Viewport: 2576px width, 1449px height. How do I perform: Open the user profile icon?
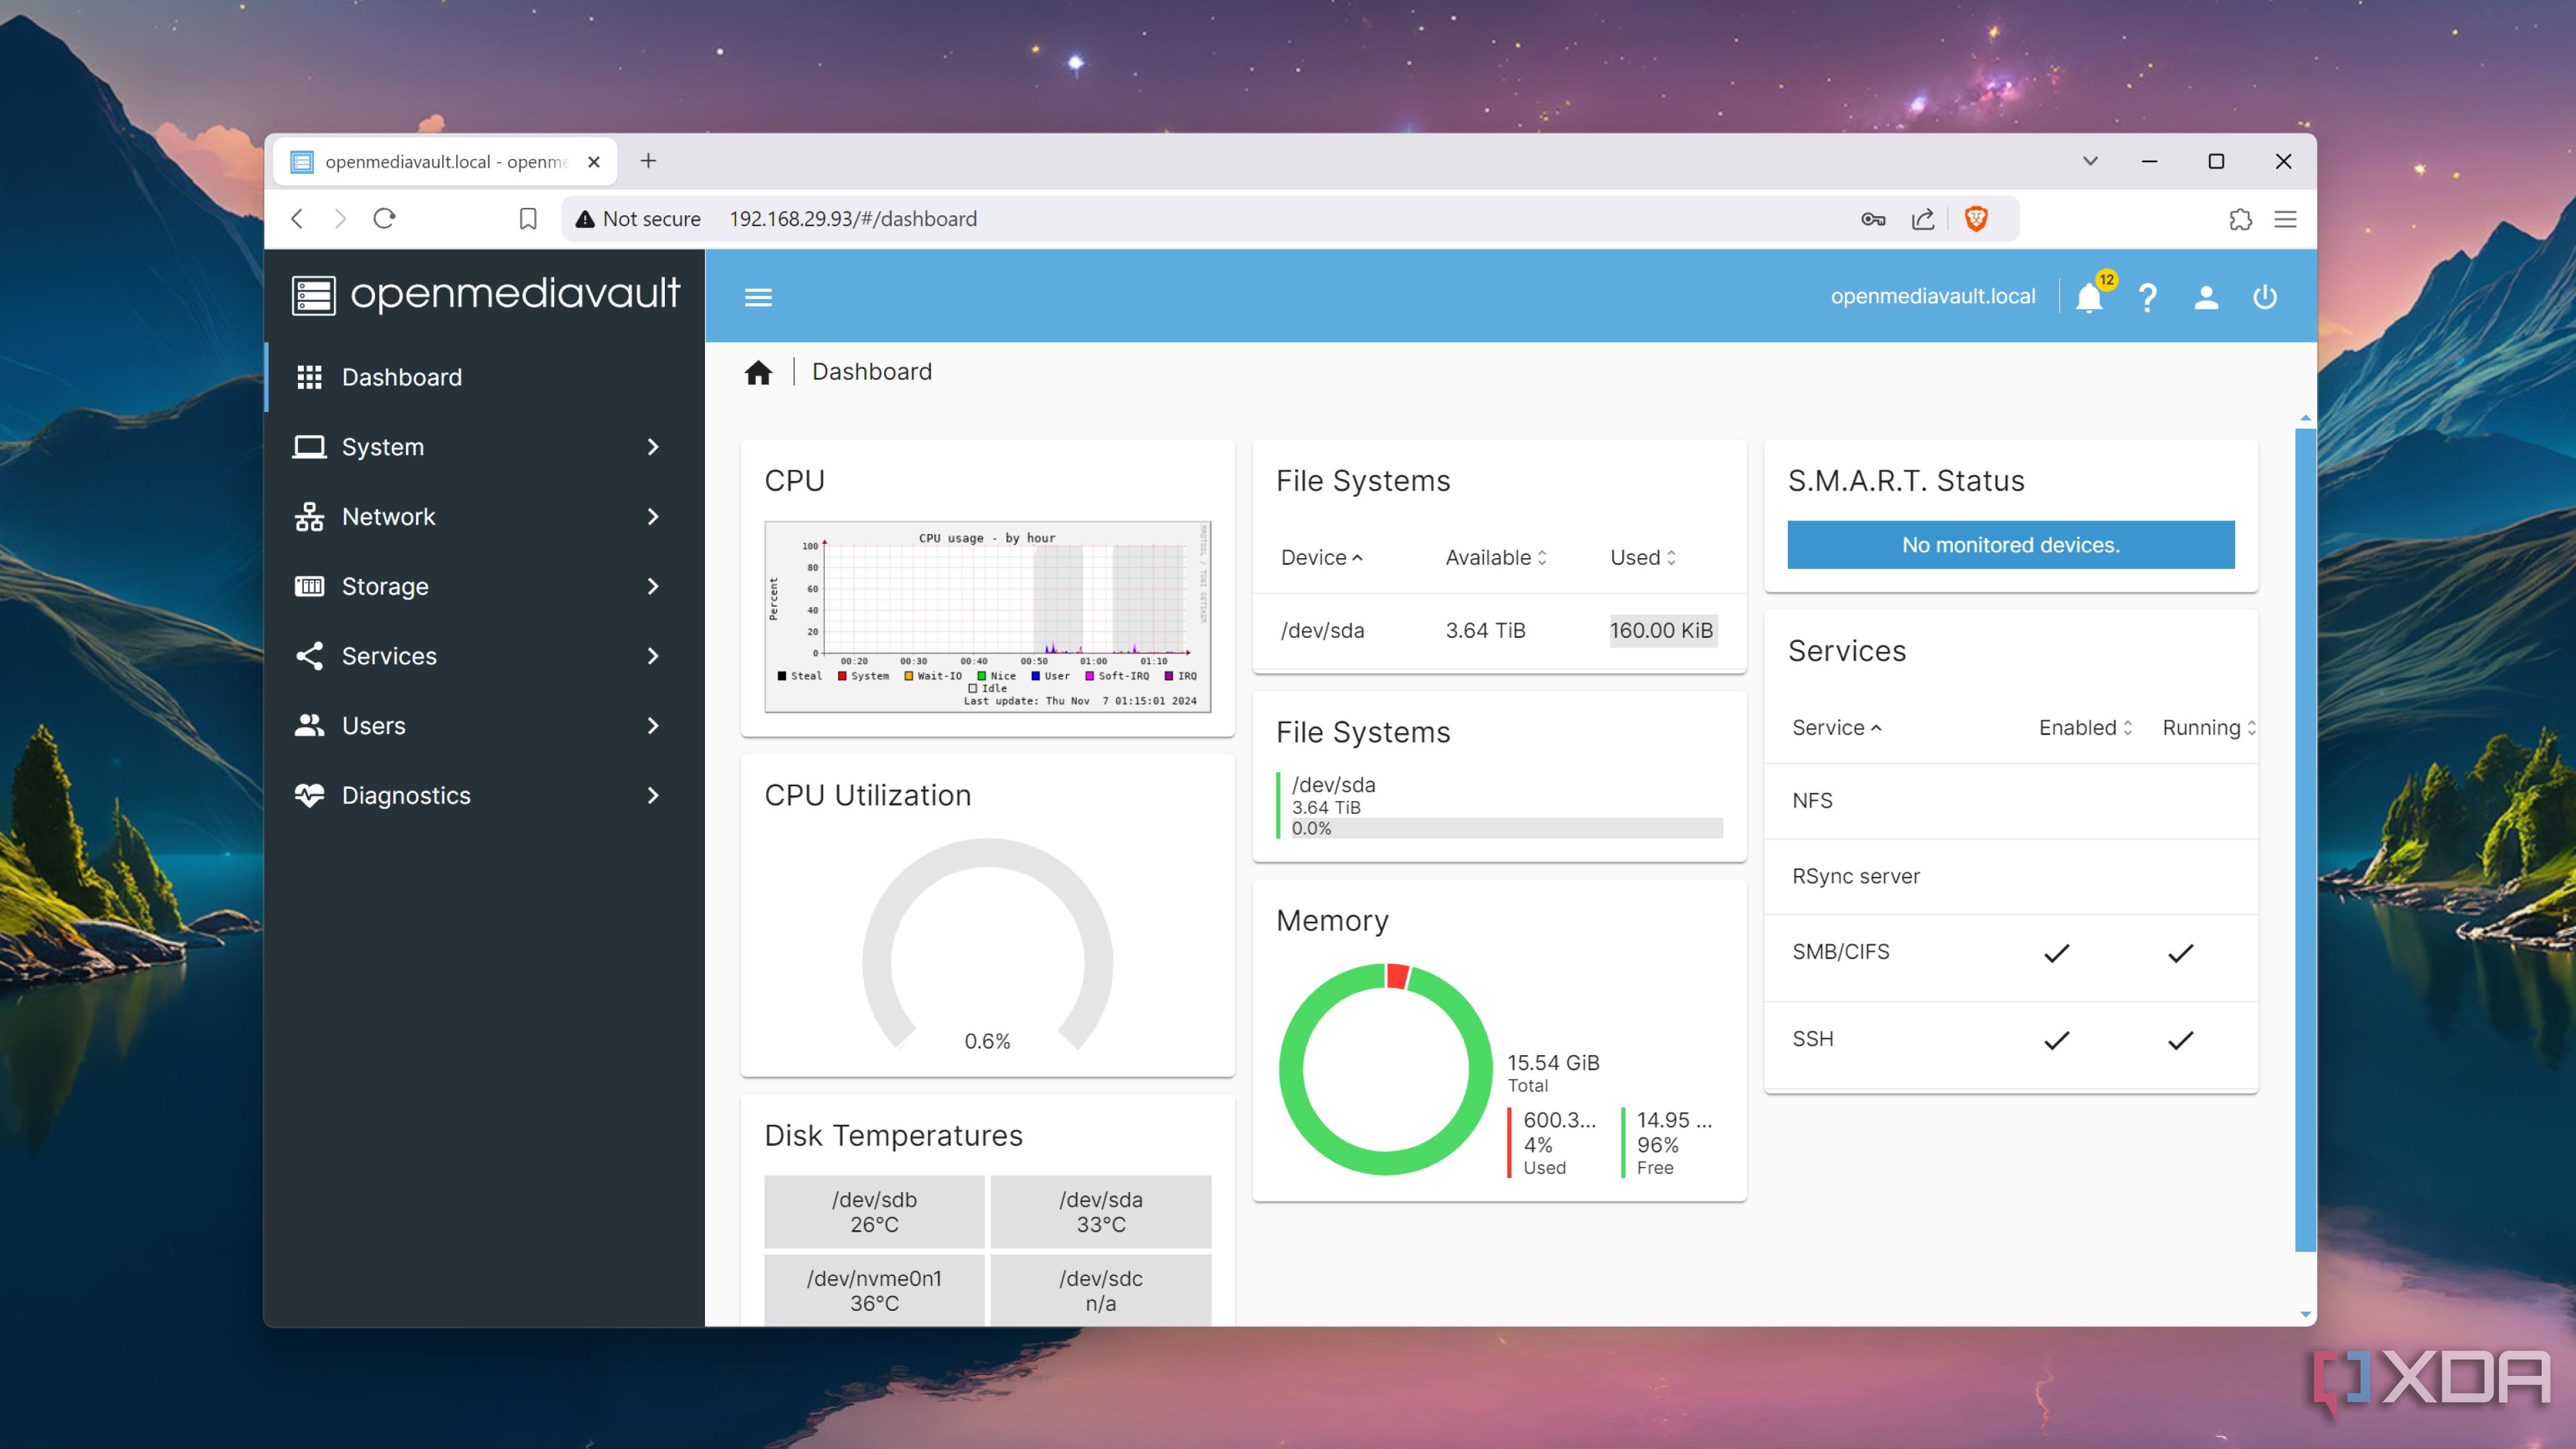click(x=2206, y=297)
